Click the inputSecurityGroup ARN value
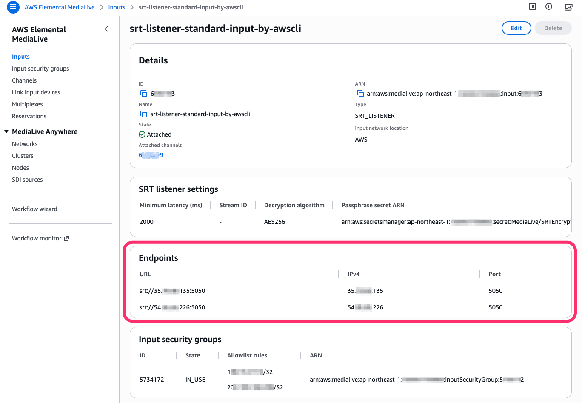582x403 pixels. pos(417,380)
